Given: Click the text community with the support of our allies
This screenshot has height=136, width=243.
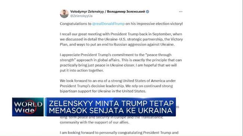Looking at the screenshot, I should [95, 122].
